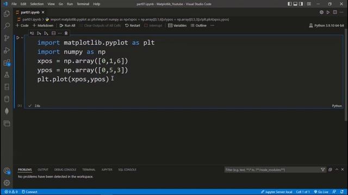Click the feedback icon in status bar
Image resolution: width=348 pixels, height=195 pixels.
coord(334,192)
